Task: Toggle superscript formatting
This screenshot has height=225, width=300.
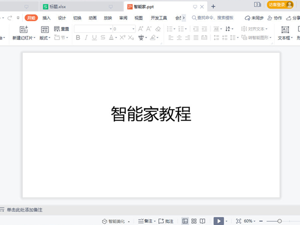Action: click(x=122, y=37)
